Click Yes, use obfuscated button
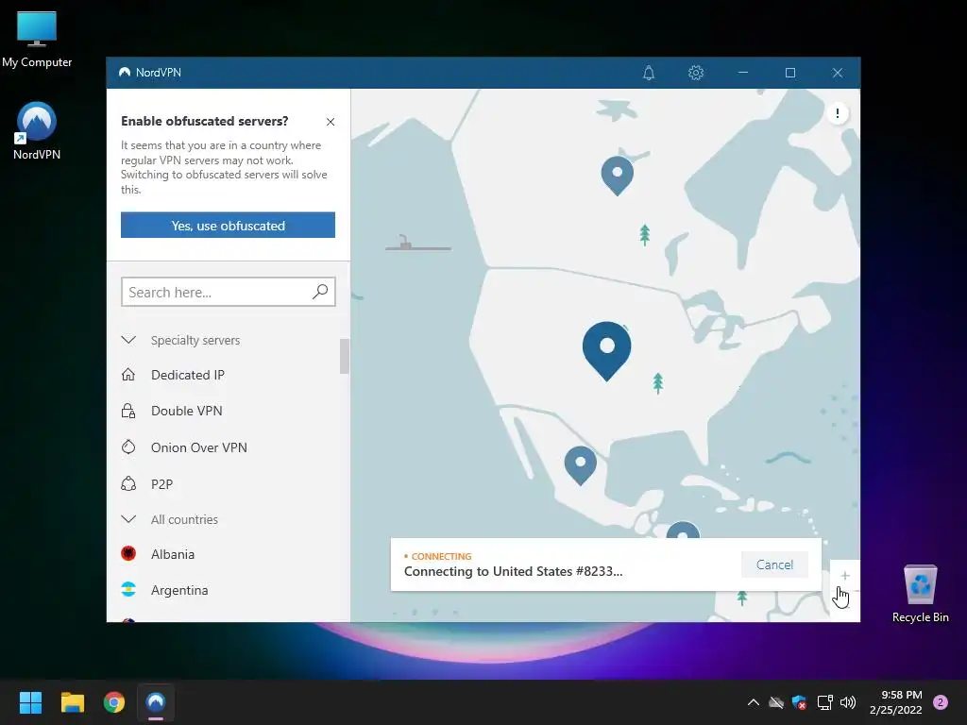Image resolution: width=967 pixels, height=725 pixels. [x=228, y=225]
